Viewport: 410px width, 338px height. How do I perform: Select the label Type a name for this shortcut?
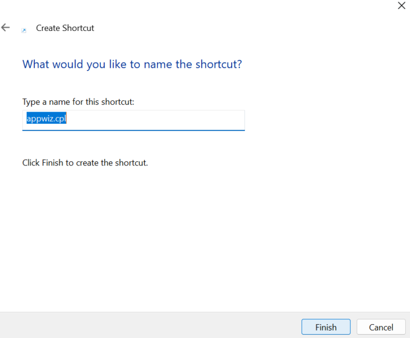(78, 102)
